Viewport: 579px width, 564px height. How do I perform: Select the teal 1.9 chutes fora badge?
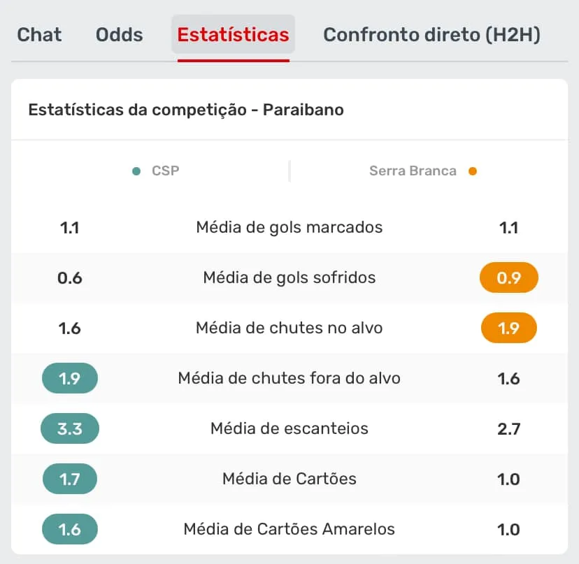pyautogui.click(x=70, y=378)
